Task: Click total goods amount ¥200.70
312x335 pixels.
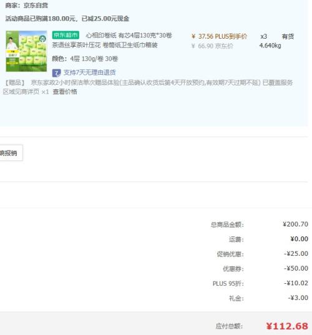Action: click(295, 224)
